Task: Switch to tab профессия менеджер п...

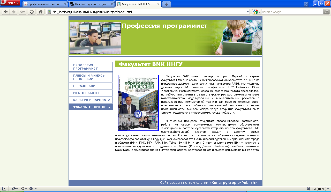Action: (45, 4)
